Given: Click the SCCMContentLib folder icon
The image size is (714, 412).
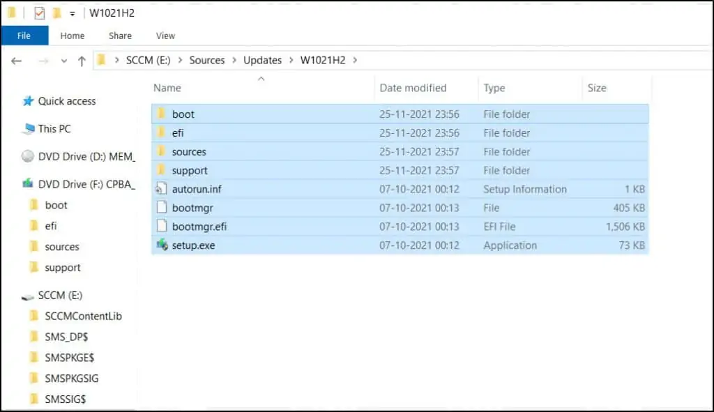Looking at the screenshot, I should click(34, 316).
